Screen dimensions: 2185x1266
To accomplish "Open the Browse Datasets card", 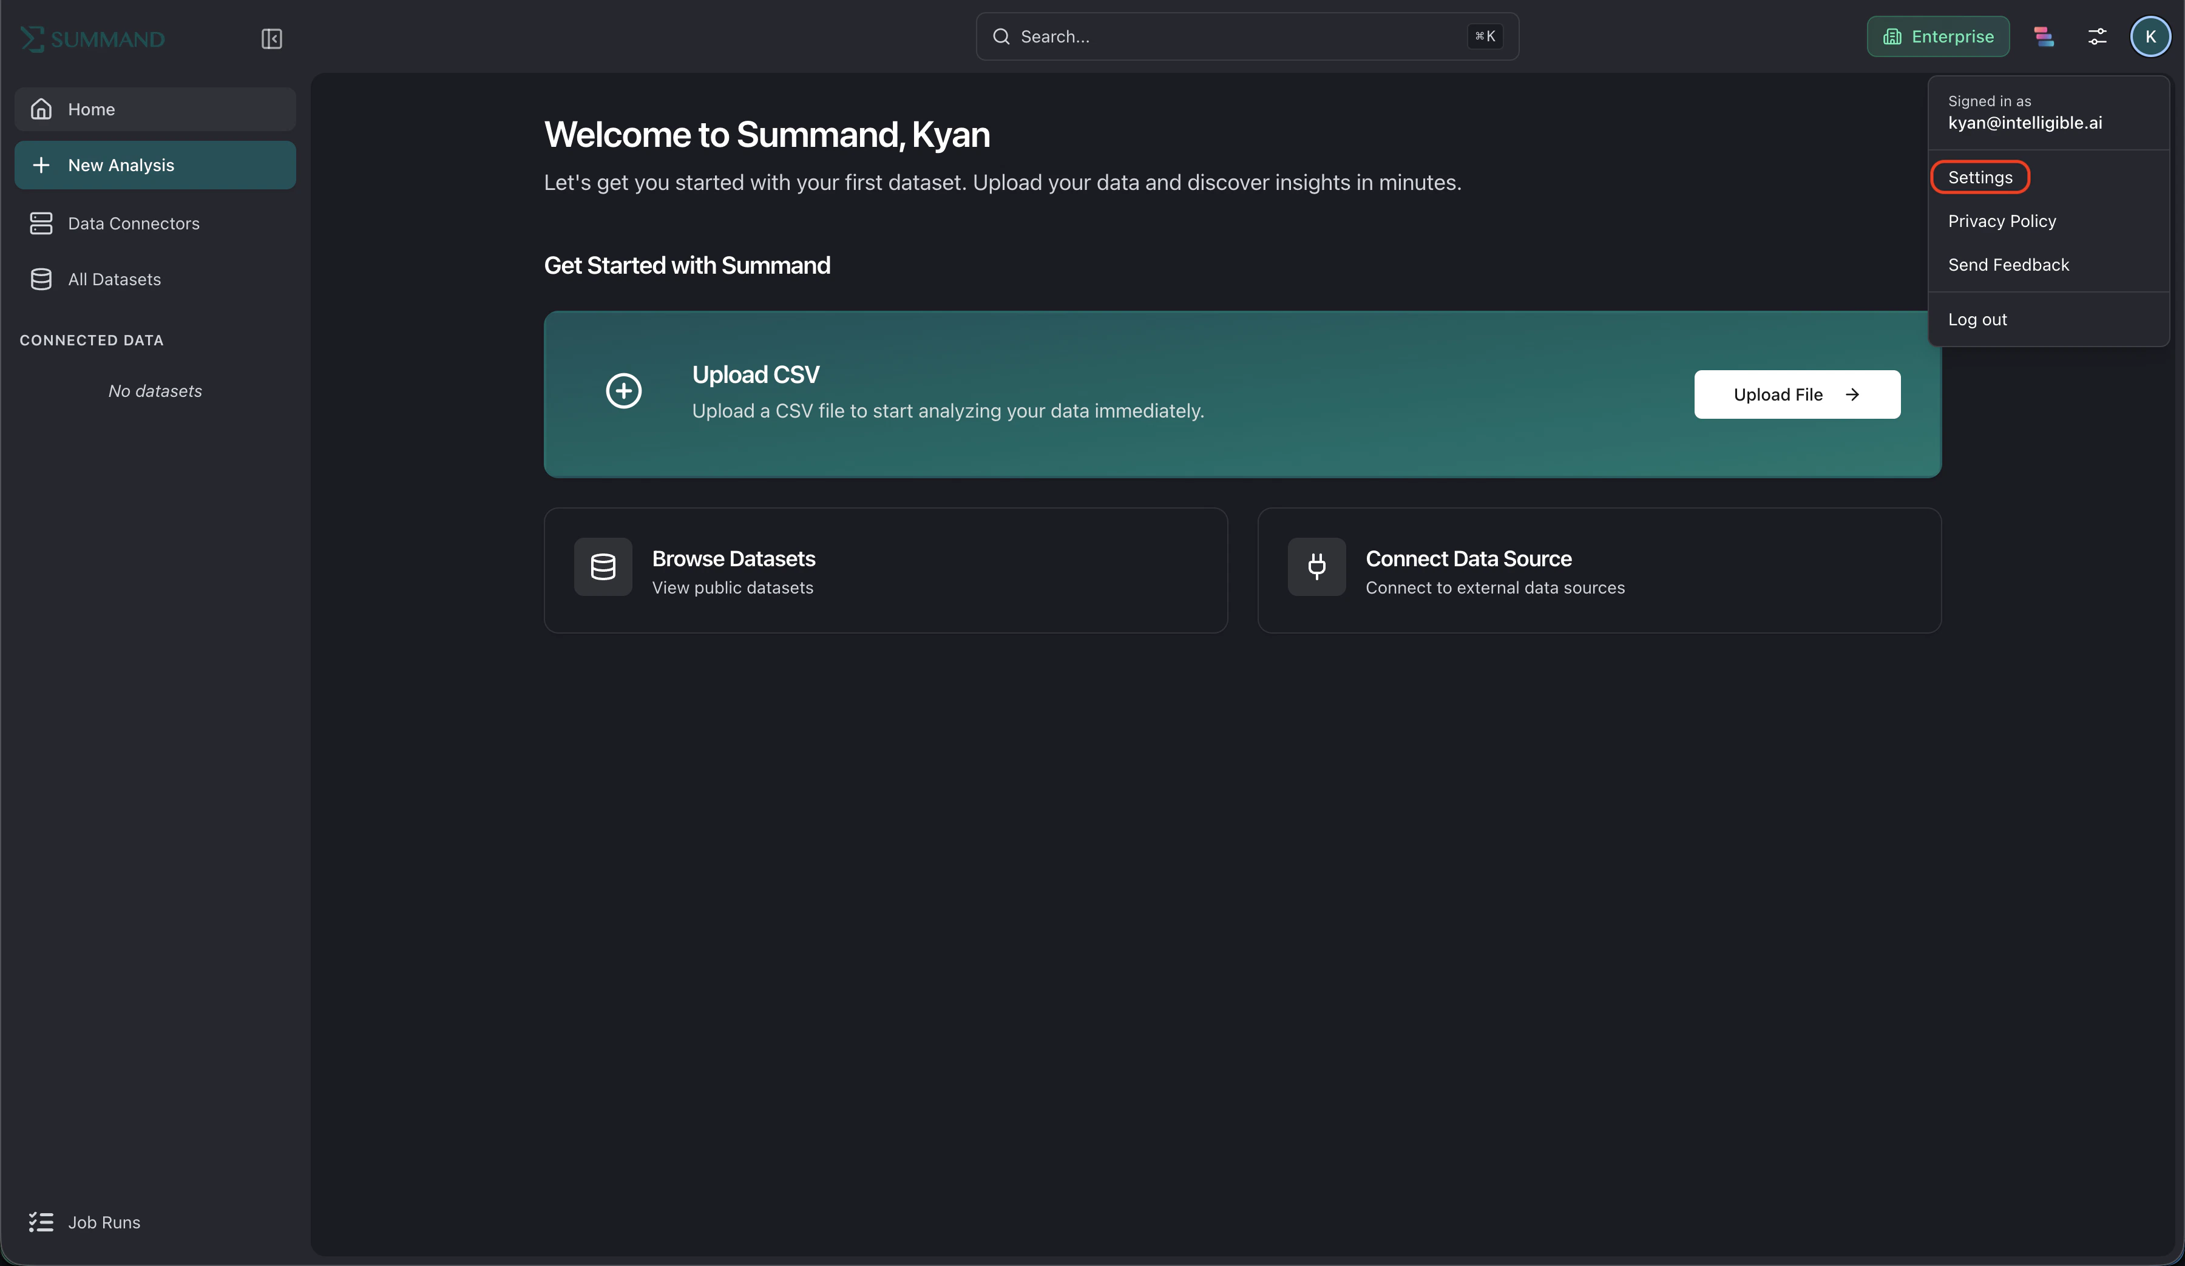I will point(886,570).
